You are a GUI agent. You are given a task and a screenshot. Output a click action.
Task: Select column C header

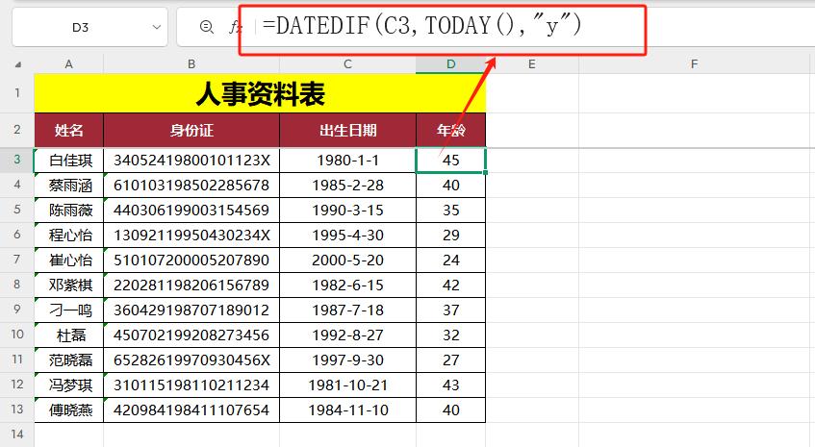[347, 64]
